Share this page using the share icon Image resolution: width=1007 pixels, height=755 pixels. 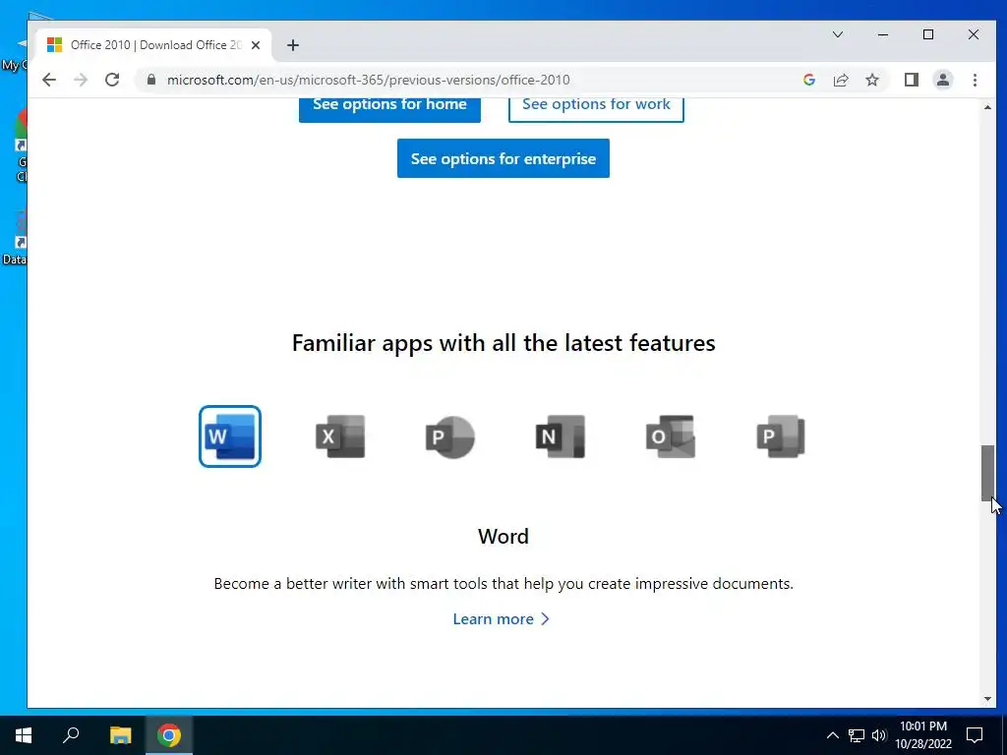click(x=841, y=80)
